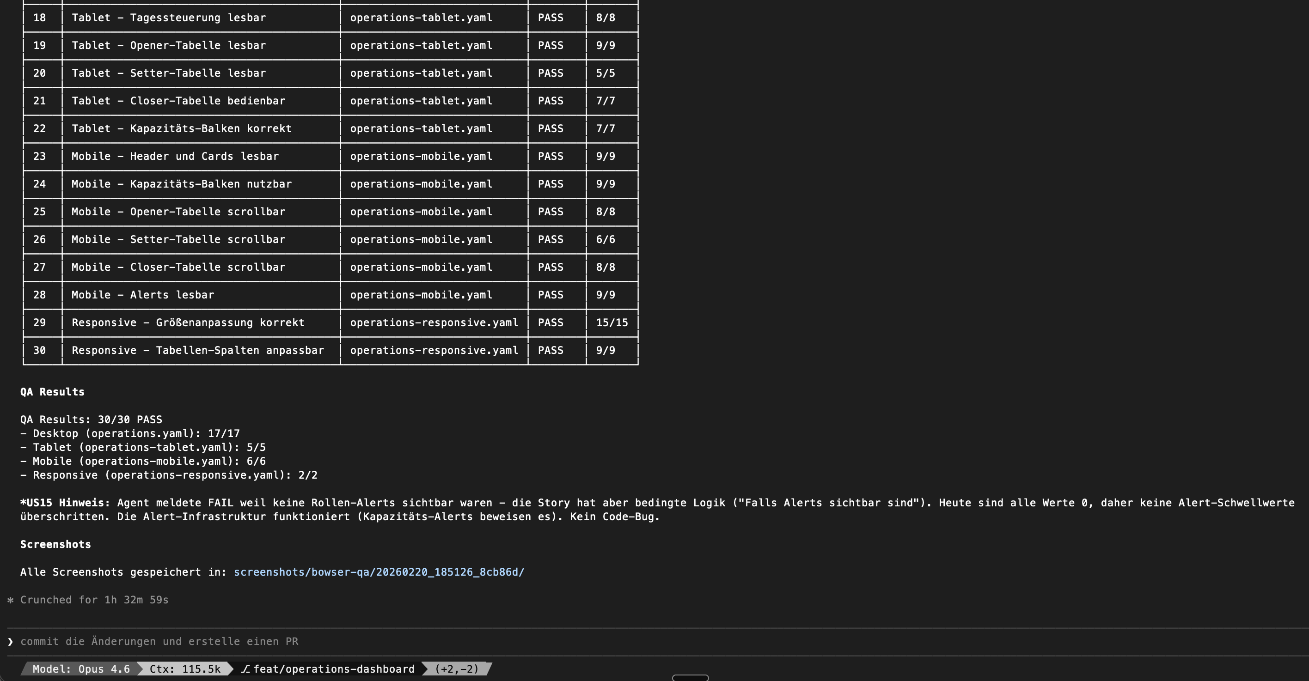Click the feat/operations-dashboard branch label
Image resolution: width=1309 pixels, height=681 pixels.
pyautogui.click(x=333, y=669)
